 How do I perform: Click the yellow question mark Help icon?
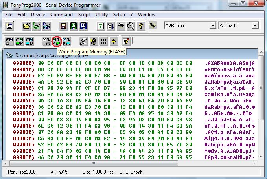tap(141, 26)
